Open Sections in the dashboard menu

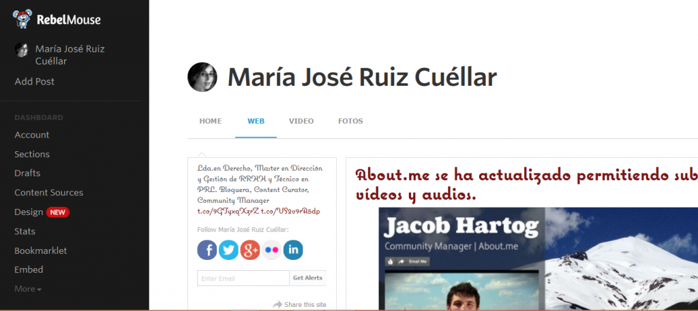coord(32,154)
